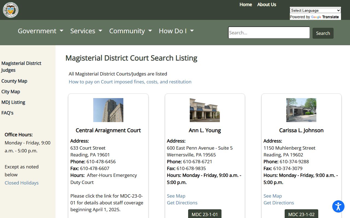Click Carissa L. Johnson's office photo
This screenshot has width=350, height=218.
301,110
